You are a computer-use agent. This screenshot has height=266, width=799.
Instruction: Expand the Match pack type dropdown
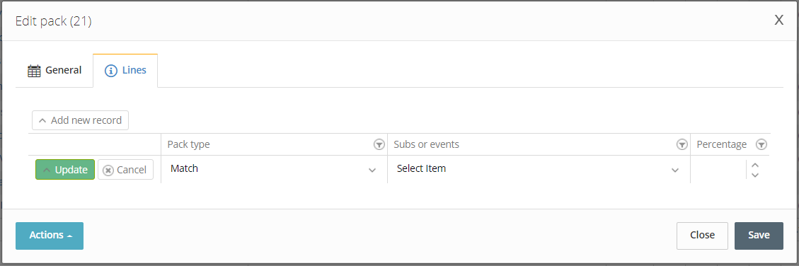[x=274, y=169]
